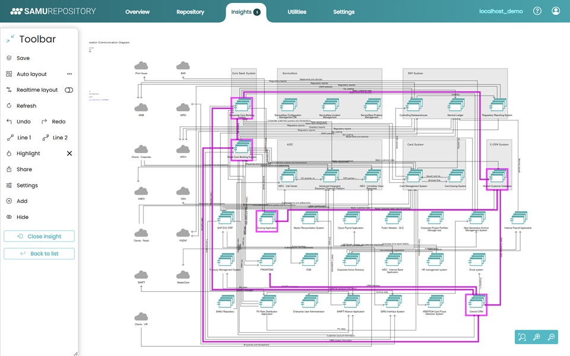Click the Print House cloud icon
Viewport: 570px width, 356px height.
click(x=141, y=66)
